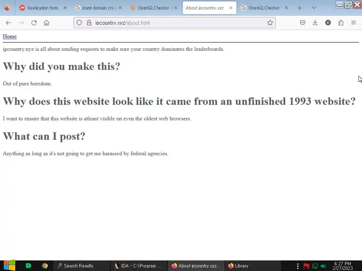Click the intro sentence about dominating leaderboards
The image size is (362, 271).
[x=113, y=49]
